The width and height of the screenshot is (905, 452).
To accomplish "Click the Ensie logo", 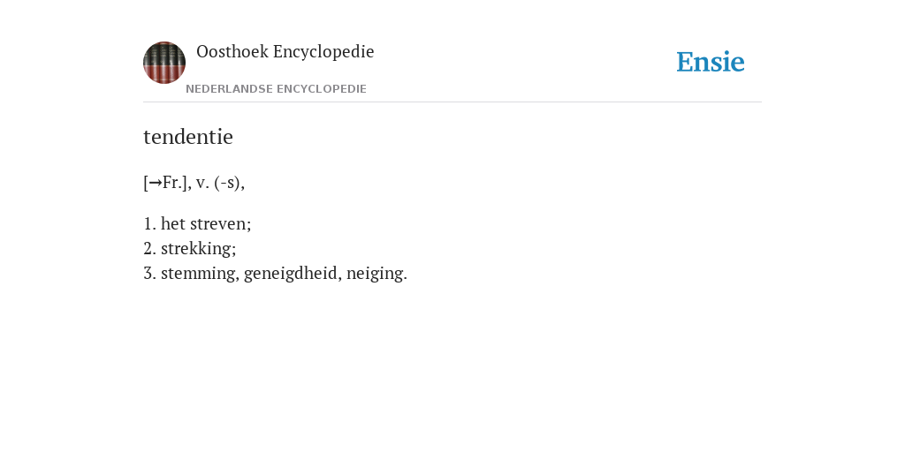I will 711,62.
